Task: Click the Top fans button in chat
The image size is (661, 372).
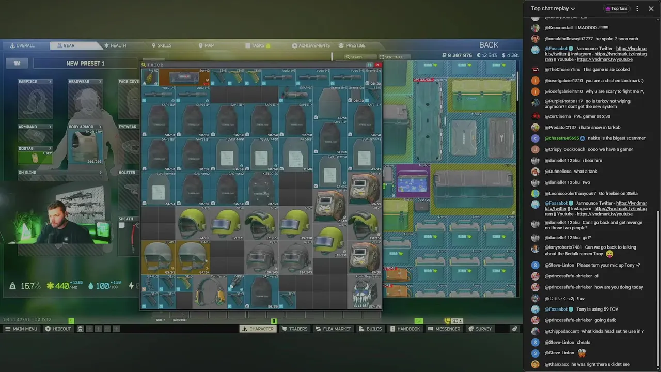Action: click(616, 8)
